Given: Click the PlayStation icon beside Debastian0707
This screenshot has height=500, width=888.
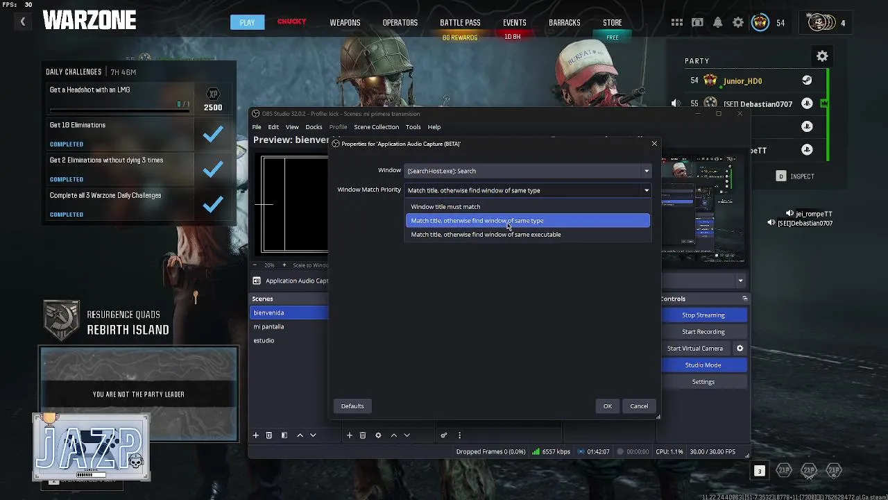Looking at the screenshot, I should [807, 103].
